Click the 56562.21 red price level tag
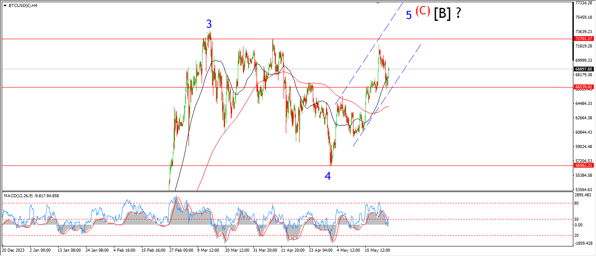Image resolution: width=596 pixels, height=256 pixels. (x=583, y=165)
